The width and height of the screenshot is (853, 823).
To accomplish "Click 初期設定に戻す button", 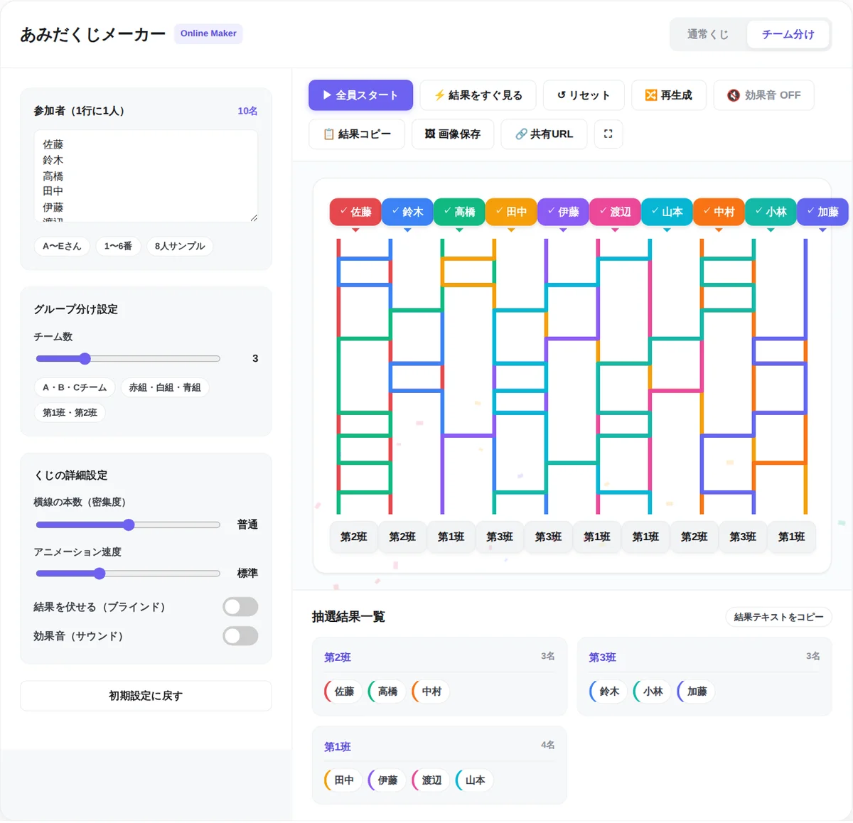I will coord(146,696).
